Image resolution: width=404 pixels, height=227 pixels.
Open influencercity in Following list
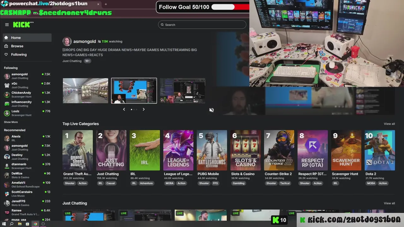tap(27, 104)
